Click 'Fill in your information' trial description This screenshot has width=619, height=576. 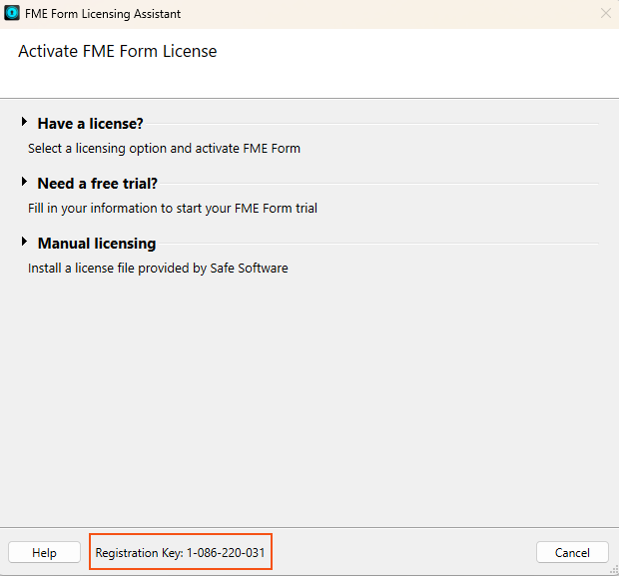173,208
